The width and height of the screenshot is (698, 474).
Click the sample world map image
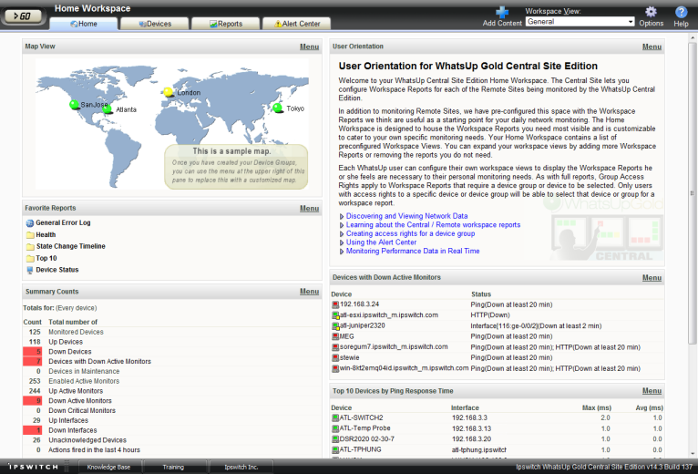[x=172, y=124]
